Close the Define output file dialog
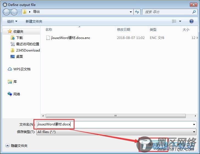The image size is (200, 154). (x=193, y=5)
